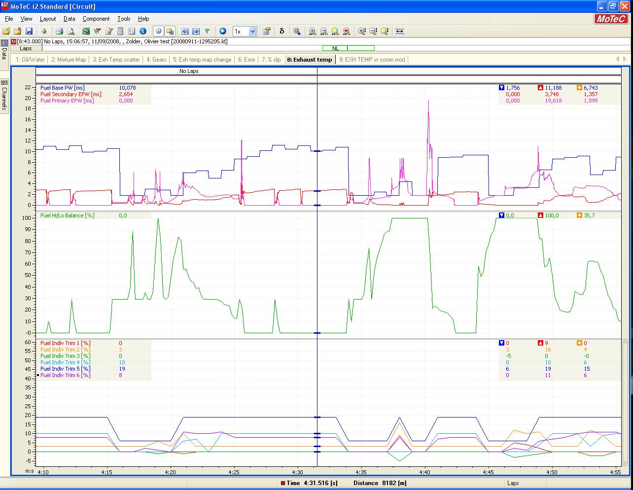
Task: Click the Laps button in the status bar
Action: [x=513, y=483]
